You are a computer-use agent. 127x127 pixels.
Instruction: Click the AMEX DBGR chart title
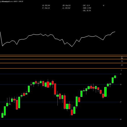pyautogui.click(x=18, y=2)
